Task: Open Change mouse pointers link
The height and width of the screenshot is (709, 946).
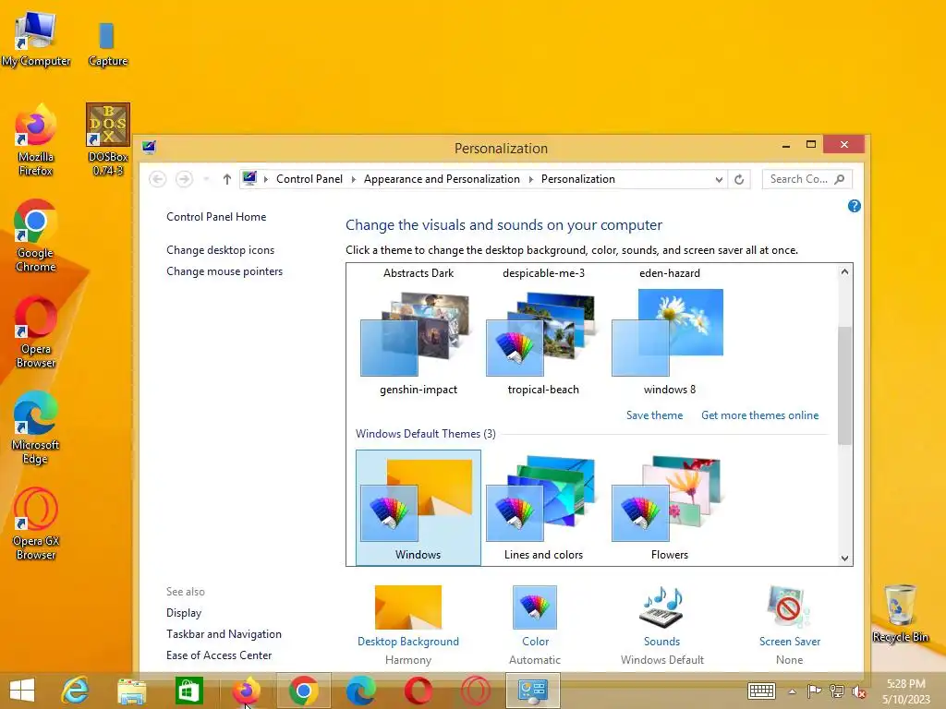Action: (x=224, y=271)
